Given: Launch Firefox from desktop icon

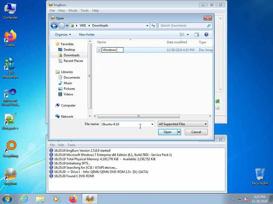Looking at the screenshot, I should pos(10,38).
